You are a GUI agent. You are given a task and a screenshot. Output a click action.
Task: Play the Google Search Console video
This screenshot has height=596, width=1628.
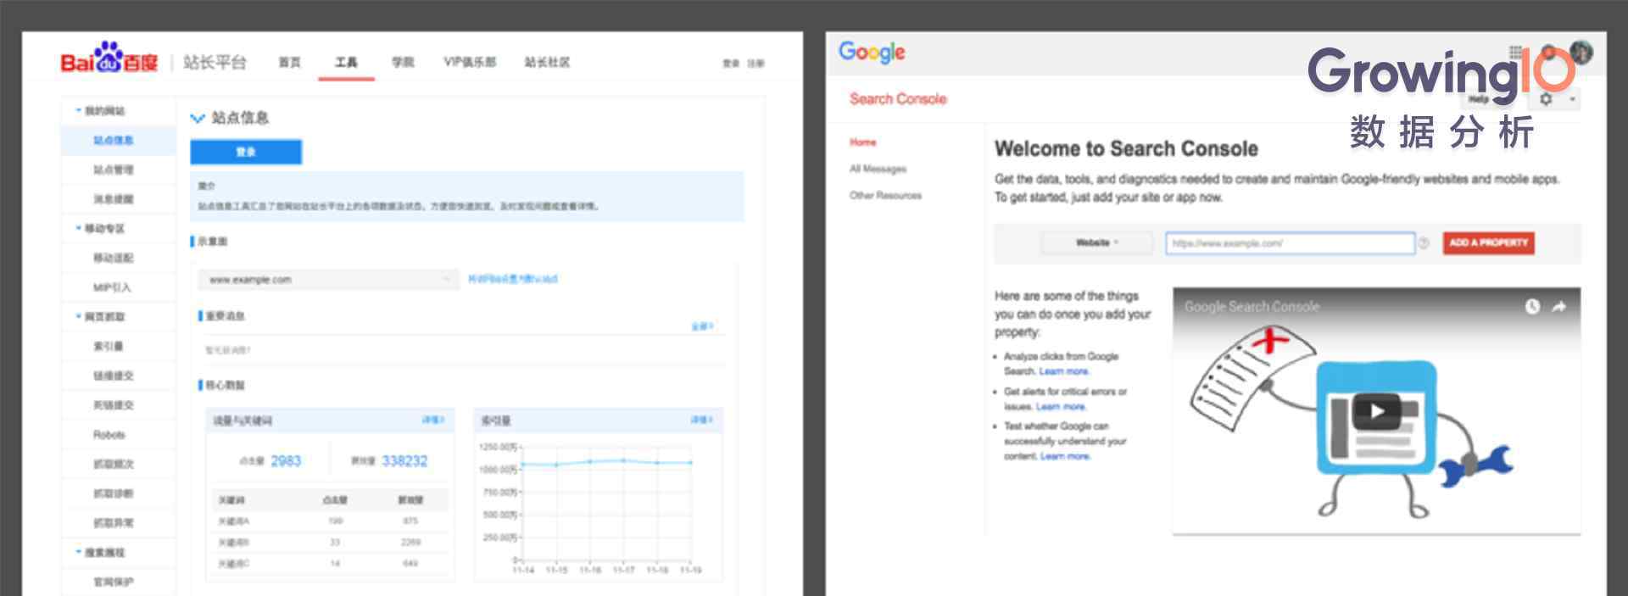(1376, 412)
